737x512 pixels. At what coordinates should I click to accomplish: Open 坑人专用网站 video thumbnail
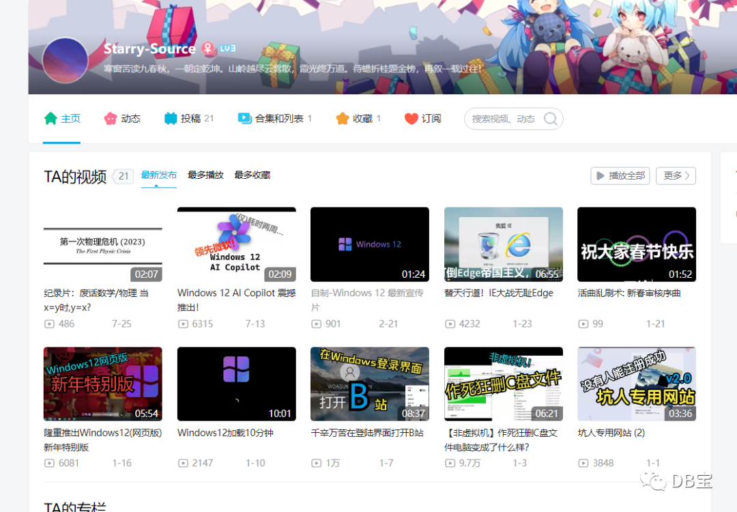coord(637,384)
